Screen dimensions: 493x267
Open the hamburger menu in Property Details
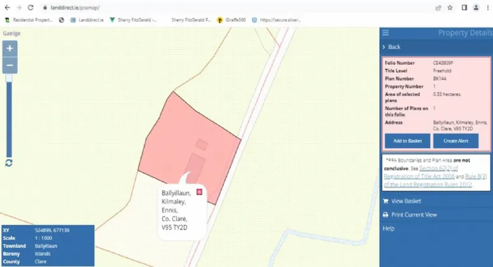tap(385, 33)
